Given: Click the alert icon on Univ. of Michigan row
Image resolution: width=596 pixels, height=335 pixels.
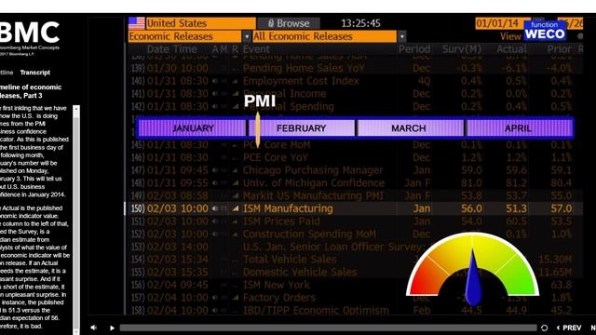Looking at the screenshot, I should click(x=215, y=183).
